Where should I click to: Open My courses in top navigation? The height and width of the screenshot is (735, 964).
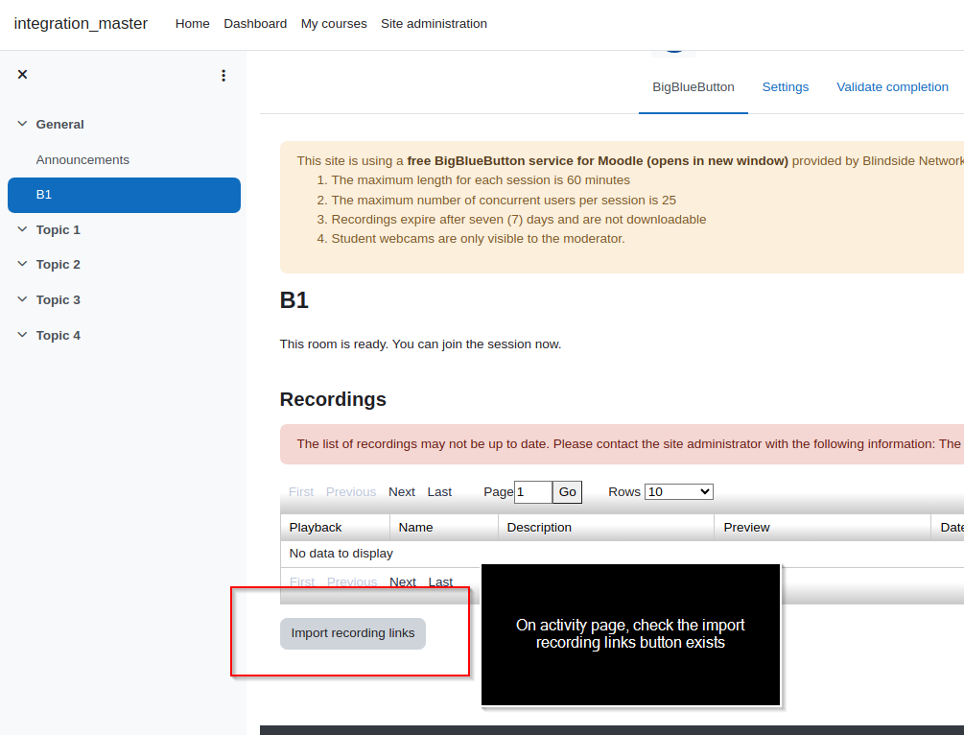pos(334,23)
